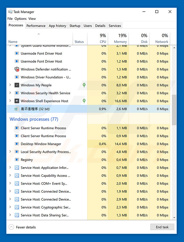Switch to the Users tab
This screenshot has height=242, width=184.
tap(88, 26)
